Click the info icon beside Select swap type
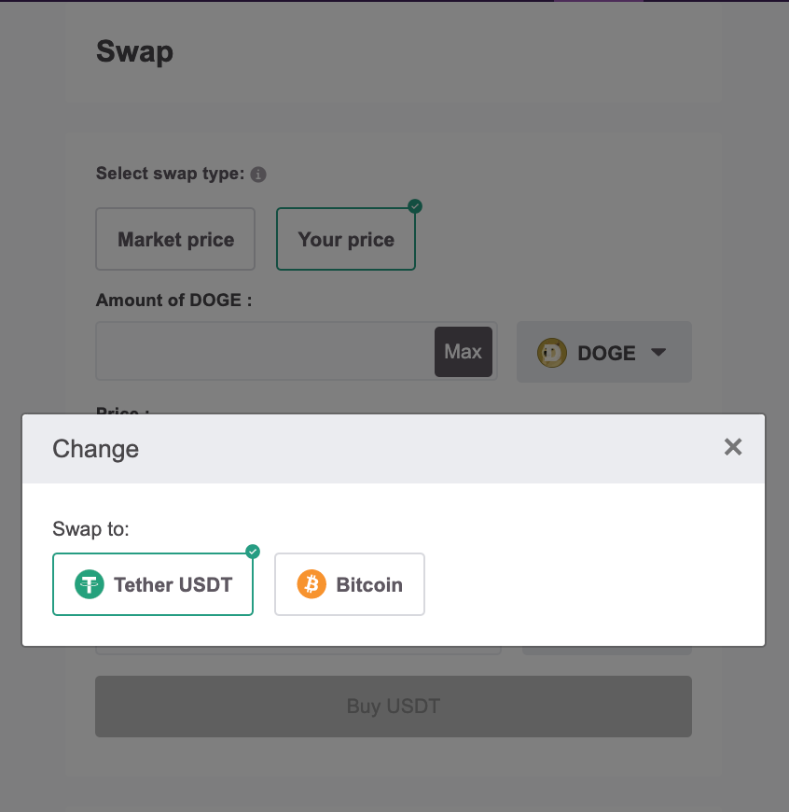 pos(258,175)
